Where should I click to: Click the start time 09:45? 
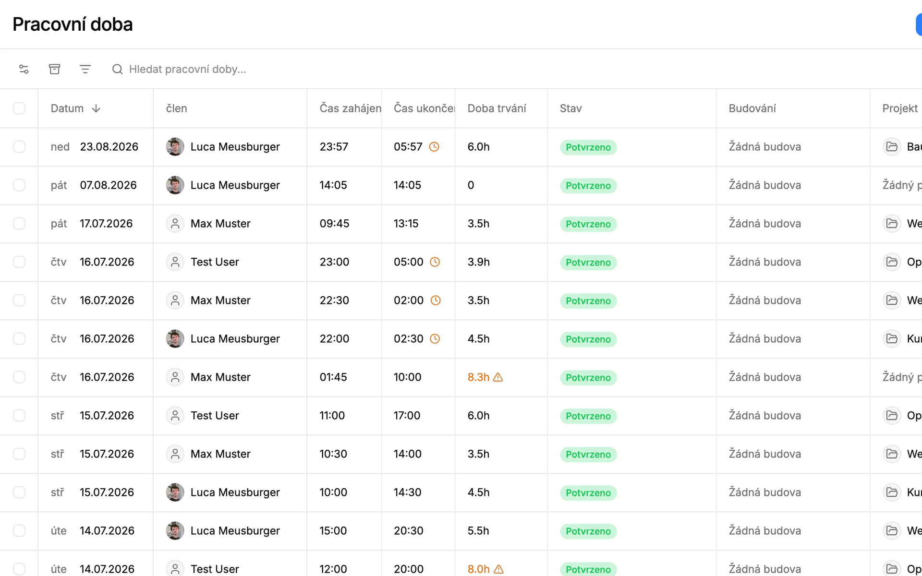point(335,224)
